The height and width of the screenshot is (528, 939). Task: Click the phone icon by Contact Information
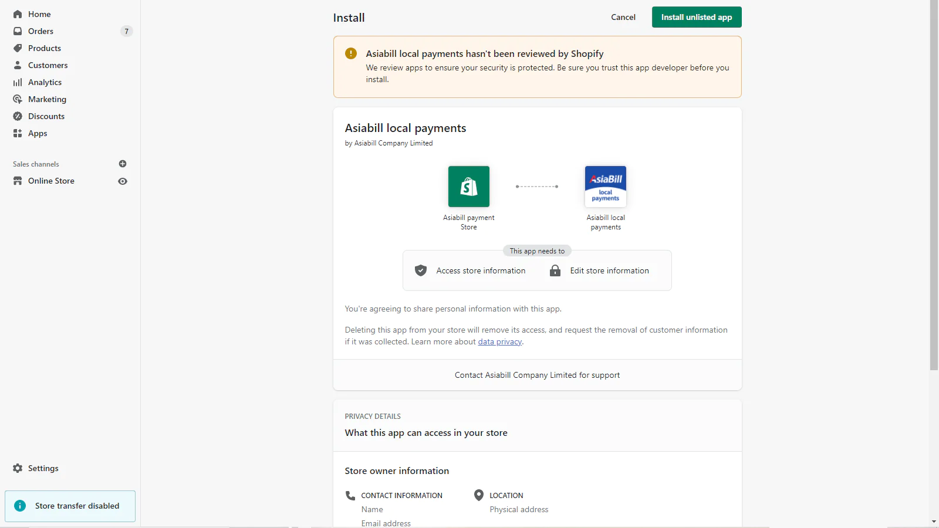[x=350, y=495]
